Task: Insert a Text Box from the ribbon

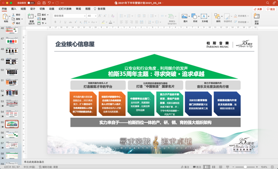Action: click(204, 16)
